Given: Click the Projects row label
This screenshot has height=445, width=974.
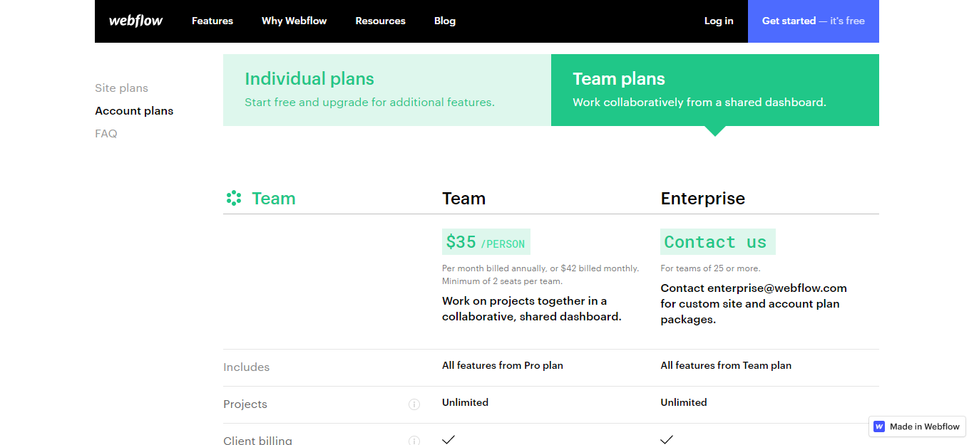Looking at the screenshot, I should pos(245,404).
